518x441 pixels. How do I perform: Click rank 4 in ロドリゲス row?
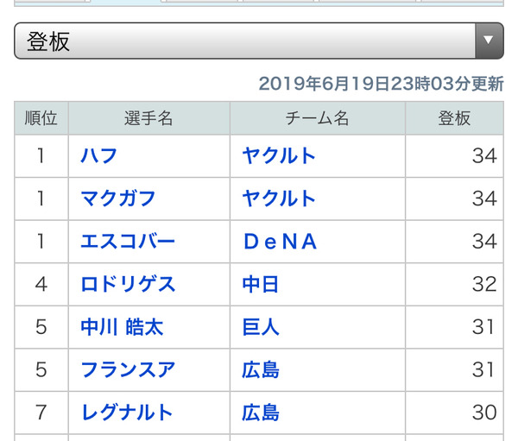coord(41,284)
